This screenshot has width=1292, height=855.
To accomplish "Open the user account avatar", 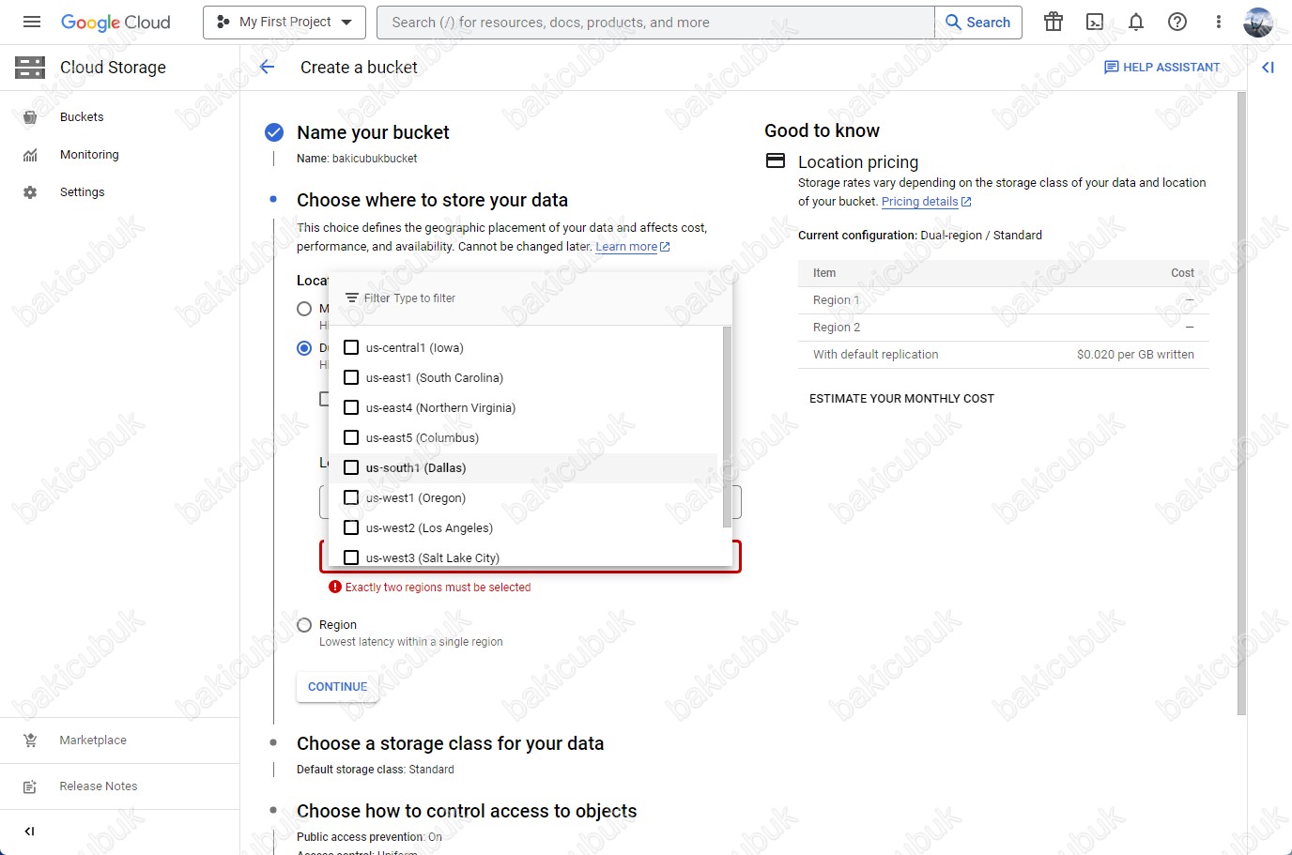I will tap(1258, 22).
